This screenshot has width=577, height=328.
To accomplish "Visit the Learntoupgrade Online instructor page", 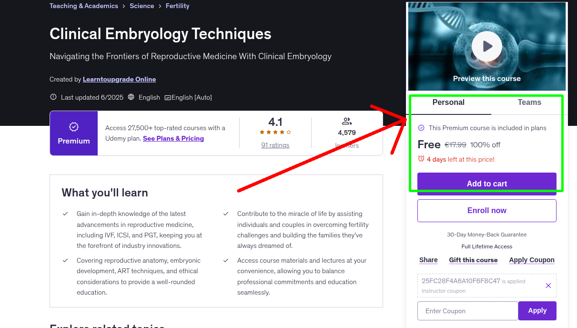I will coord(119,79).
